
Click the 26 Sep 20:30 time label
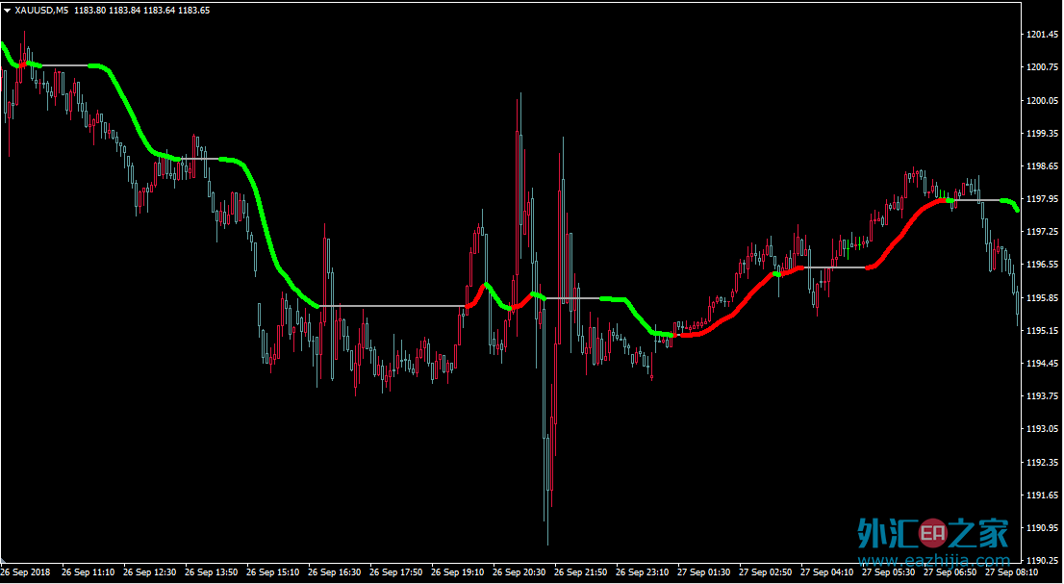pyautogui.click(x=519, y=572)
